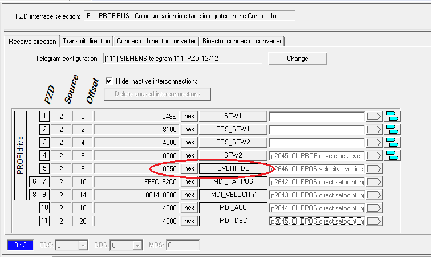Click the MDS value field
This screenshot has height=273, width=438.
click(x=182, y=246)
